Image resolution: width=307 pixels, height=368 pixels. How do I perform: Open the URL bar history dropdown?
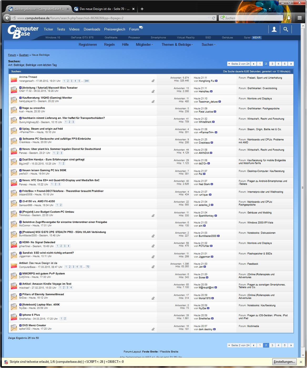[209, 18]
